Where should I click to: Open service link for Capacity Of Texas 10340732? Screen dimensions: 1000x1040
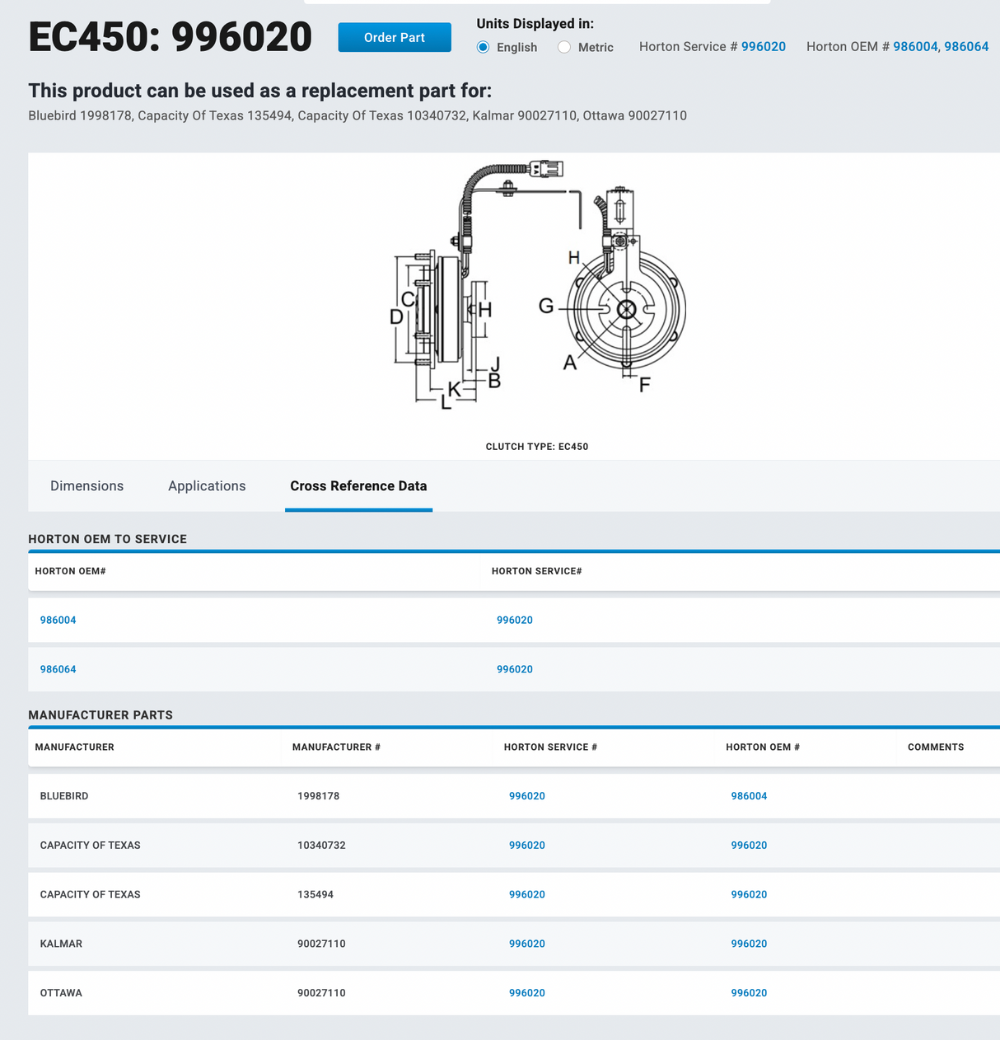click(x=526, y=845)
